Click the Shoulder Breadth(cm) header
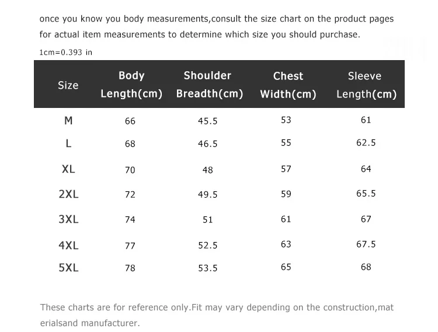438x332 pixels. click(210, 85)
